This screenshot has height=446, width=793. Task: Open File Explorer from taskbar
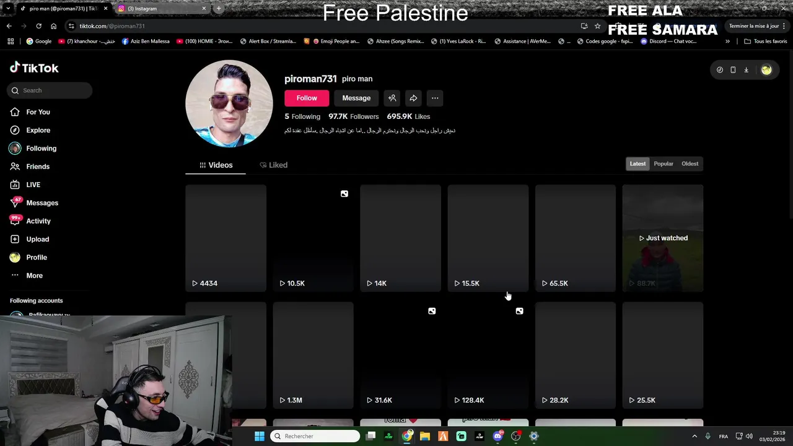425,436
